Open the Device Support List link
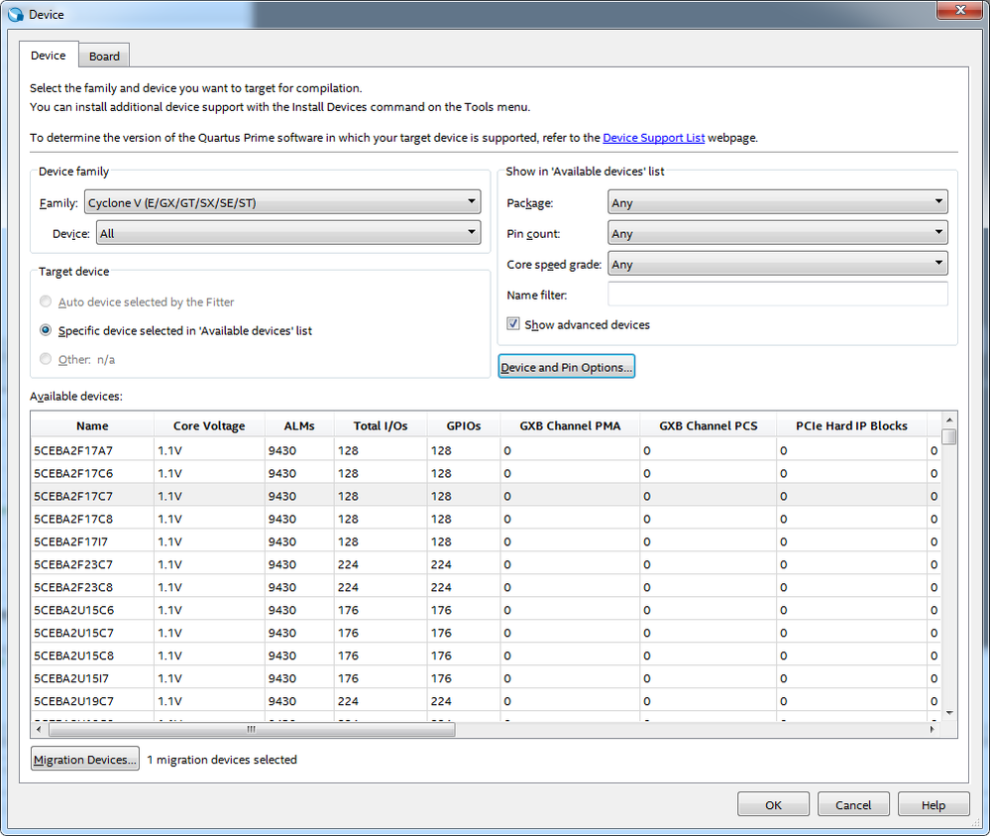This screenshot has width=990, height=836. [x=653, y=138]
